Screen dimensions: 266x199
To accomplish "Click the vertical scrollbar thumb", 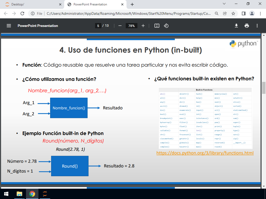I will point(264,88).
